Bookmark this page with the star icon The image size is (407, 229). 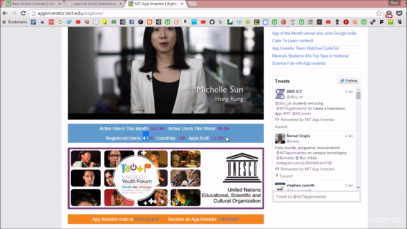(x=379, y=13)
